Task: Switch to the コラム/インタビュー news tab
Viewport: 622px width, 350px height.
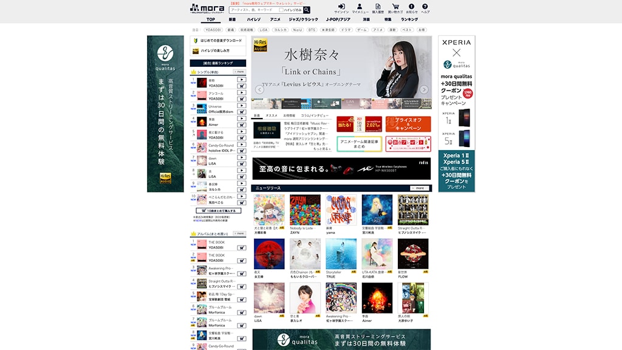Action: [x=315, y=115]
